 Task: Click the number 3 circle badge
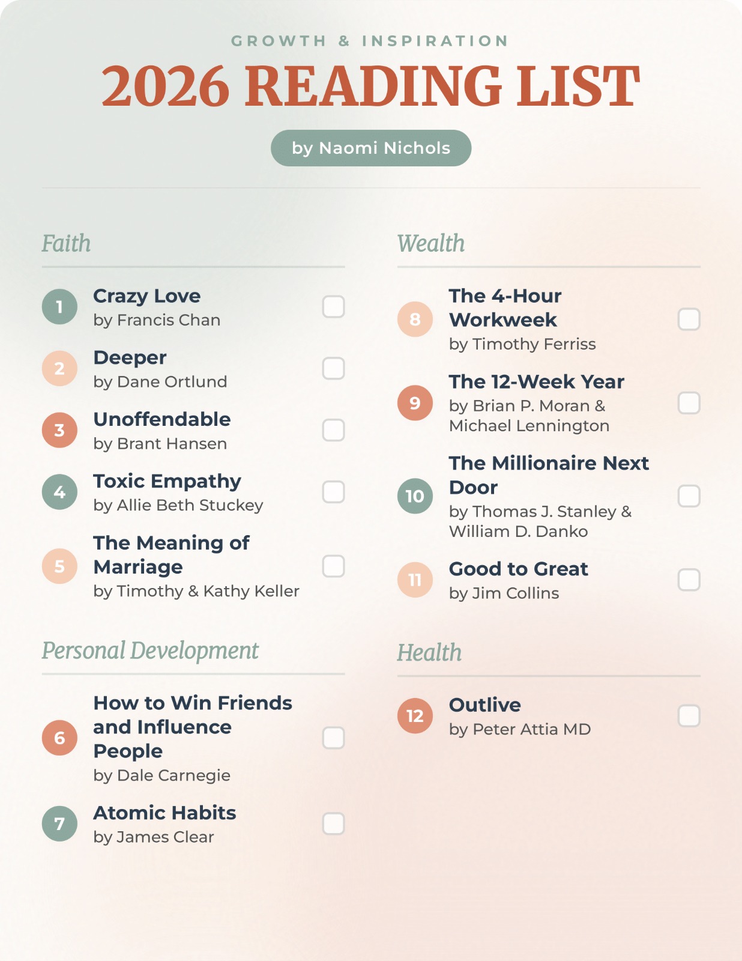[59, 430]
